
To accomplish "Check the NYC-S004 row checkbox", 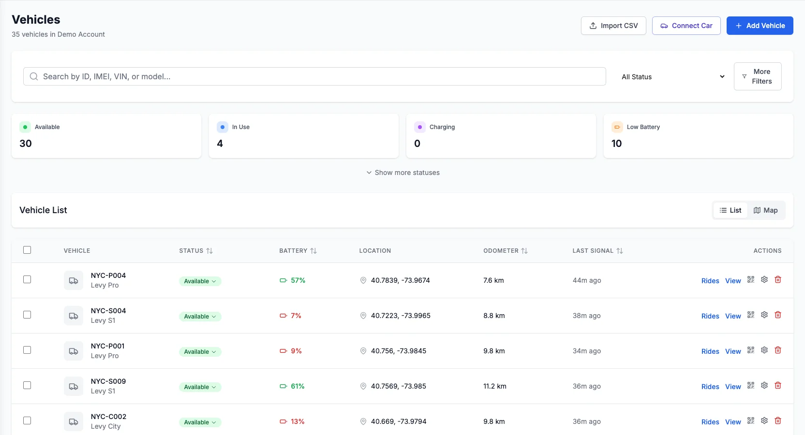I will [27, 315].
